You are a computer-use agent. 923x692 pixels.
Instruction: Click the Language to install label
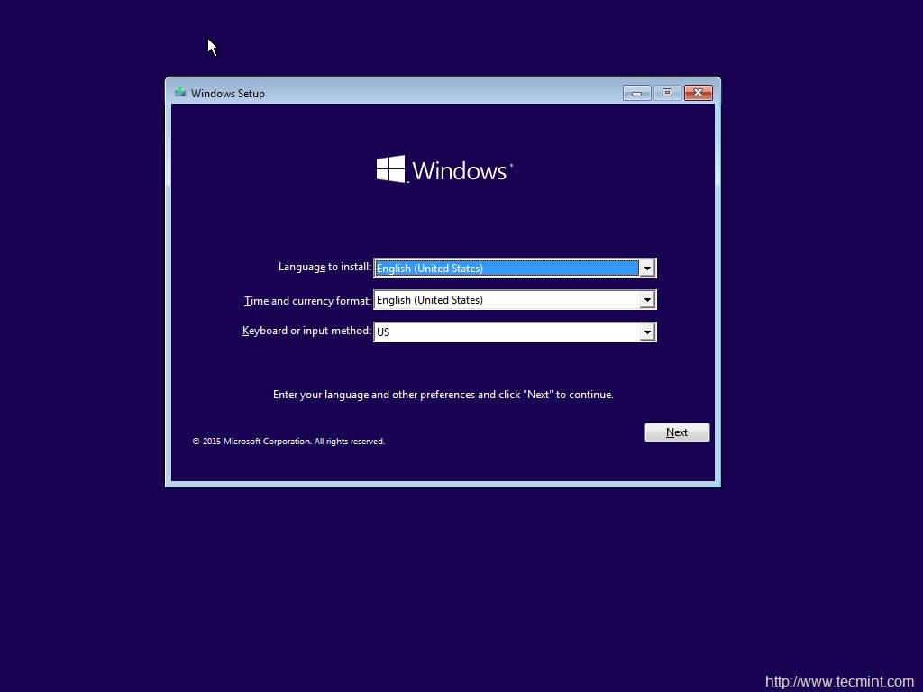click(x=324, y=267)
